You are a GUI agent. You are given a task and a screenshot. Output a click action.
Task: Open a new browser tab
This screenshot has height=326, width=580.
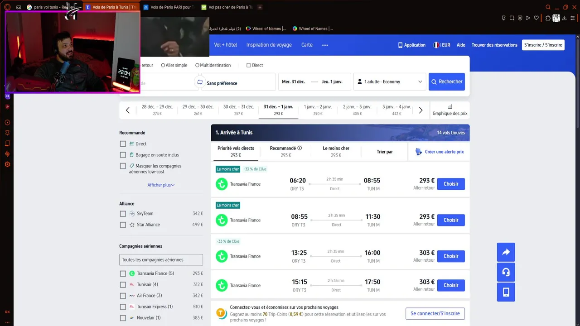(x=260, y=7)
